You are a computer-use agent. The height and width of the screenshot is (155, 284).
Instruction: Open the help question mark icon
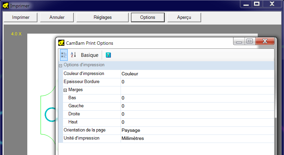[108, 55]
